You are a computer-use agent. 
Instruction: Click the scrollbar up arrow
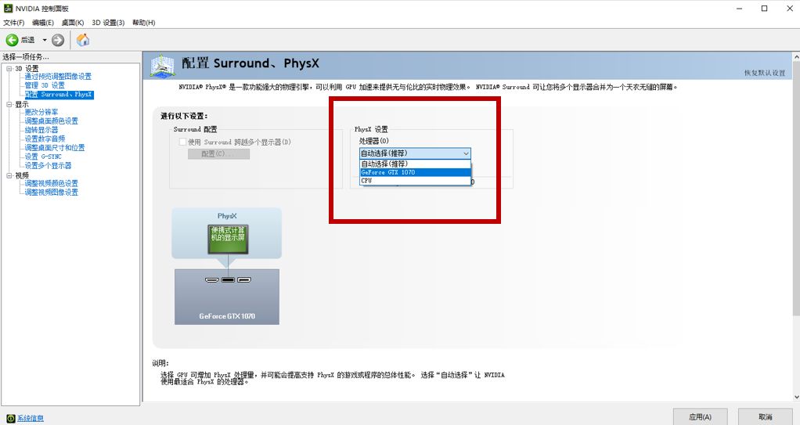tap(796, 56)
